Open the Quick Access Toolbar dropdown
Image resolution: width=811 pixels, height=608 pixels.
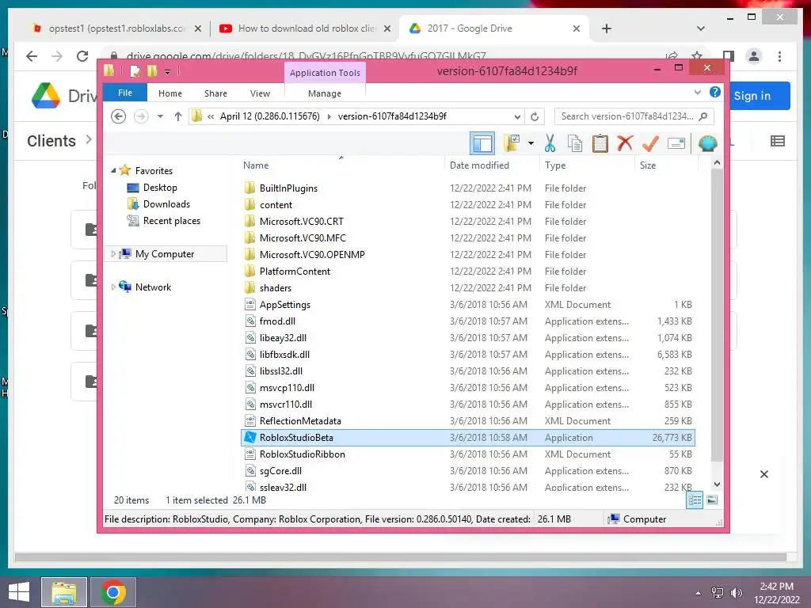coord(168,72)
